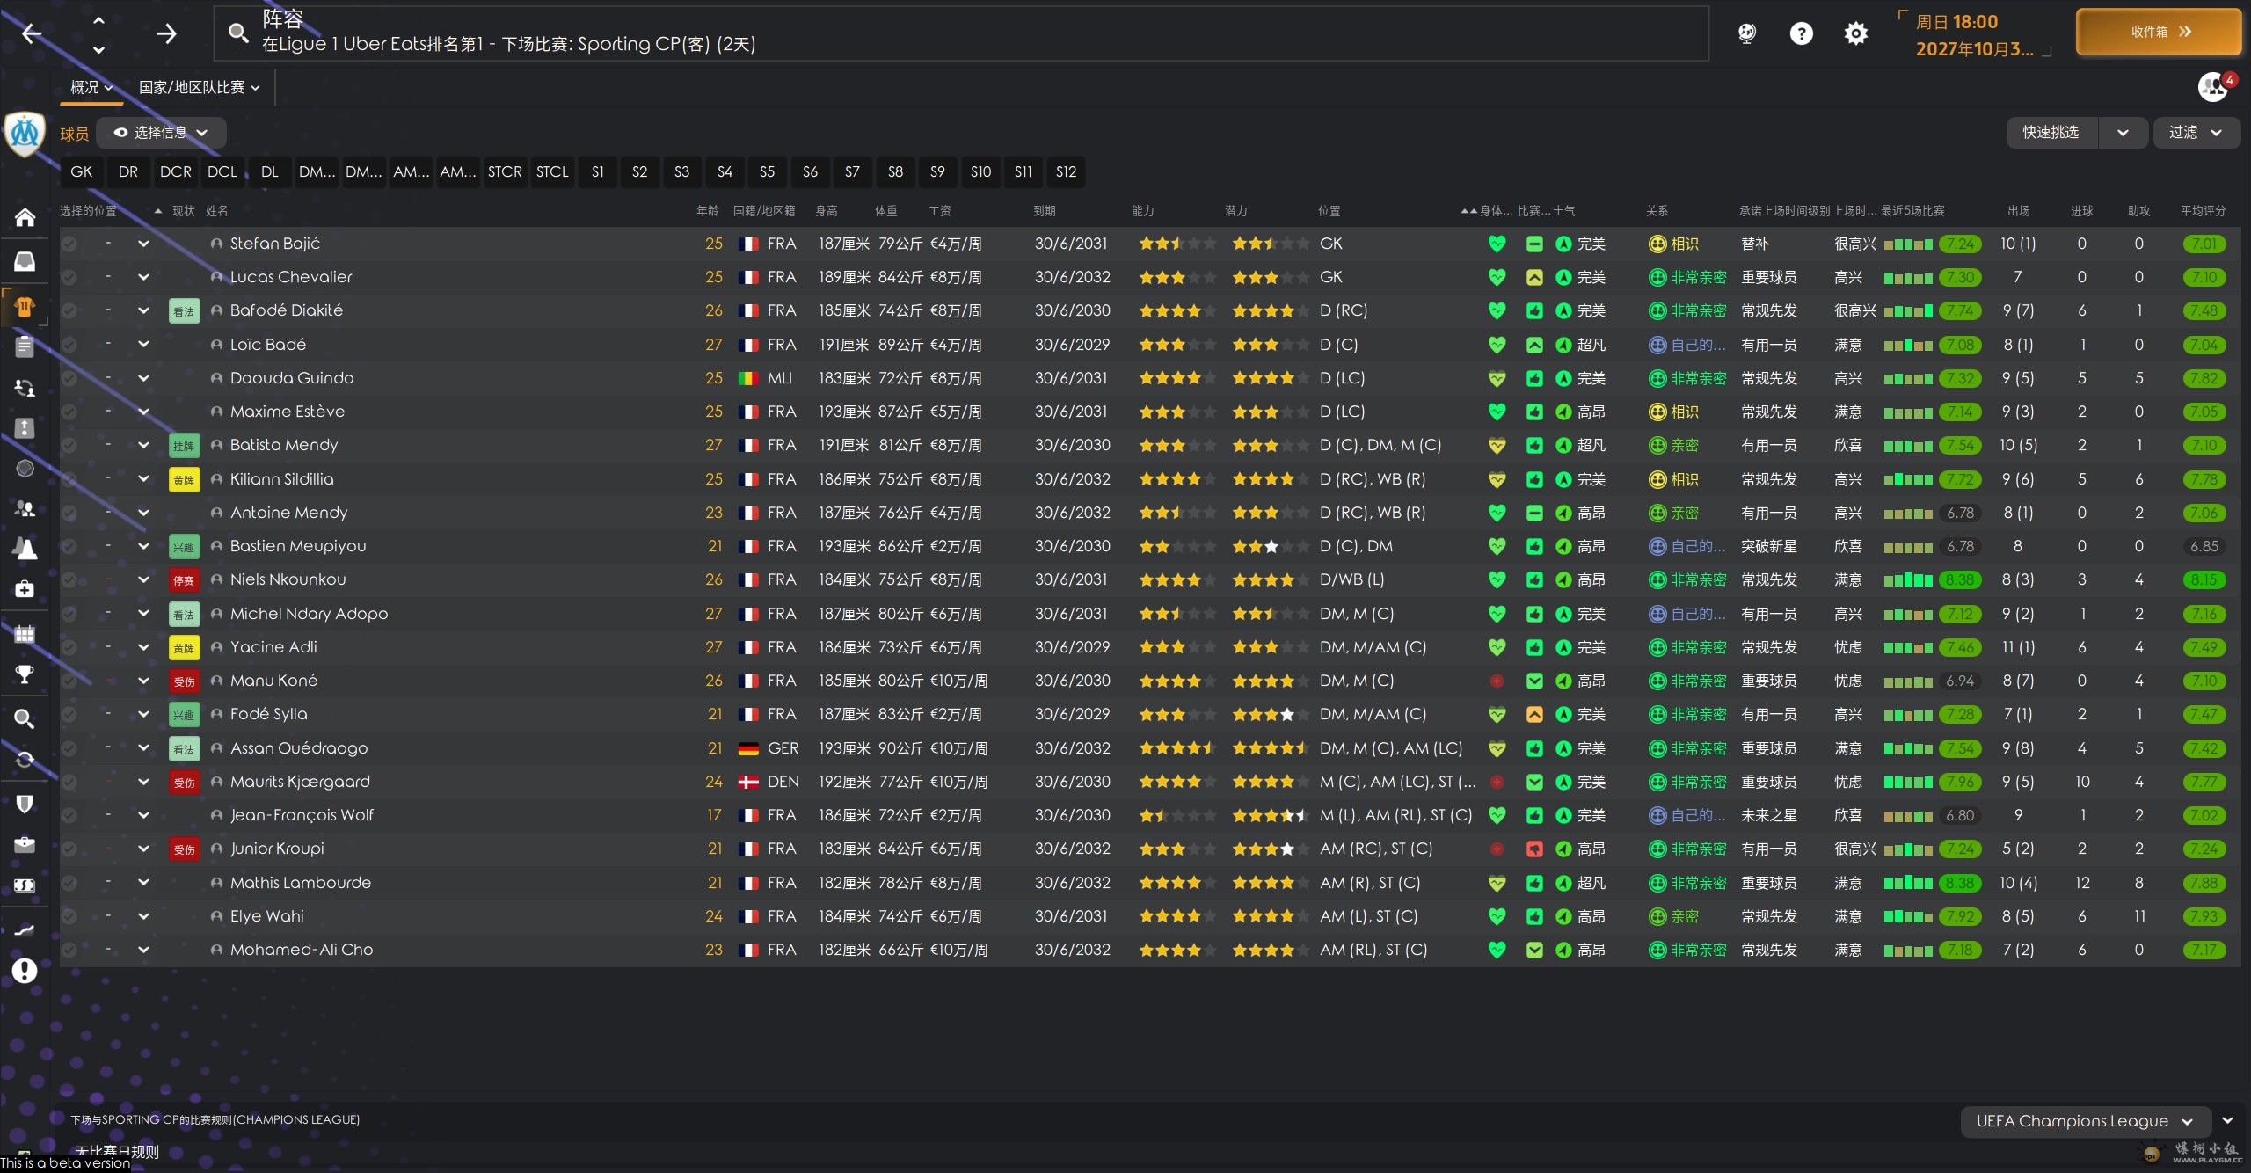Open the club shield icon in the sidebar

coord(25,804)
